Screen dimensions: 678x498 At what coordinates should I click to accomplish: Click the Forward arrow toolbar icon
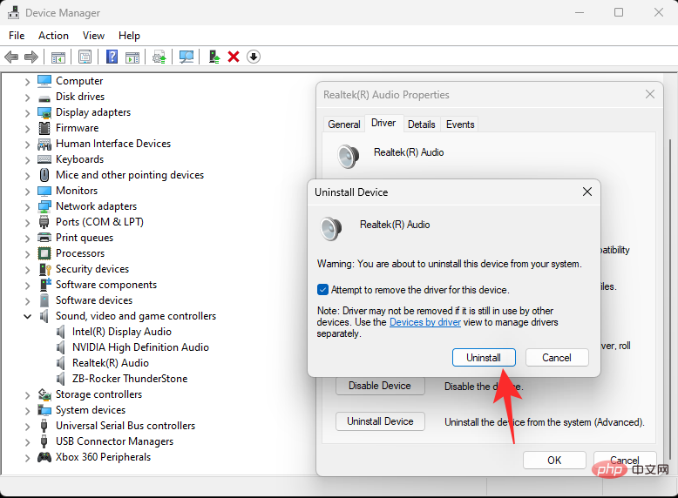(31, 57)
